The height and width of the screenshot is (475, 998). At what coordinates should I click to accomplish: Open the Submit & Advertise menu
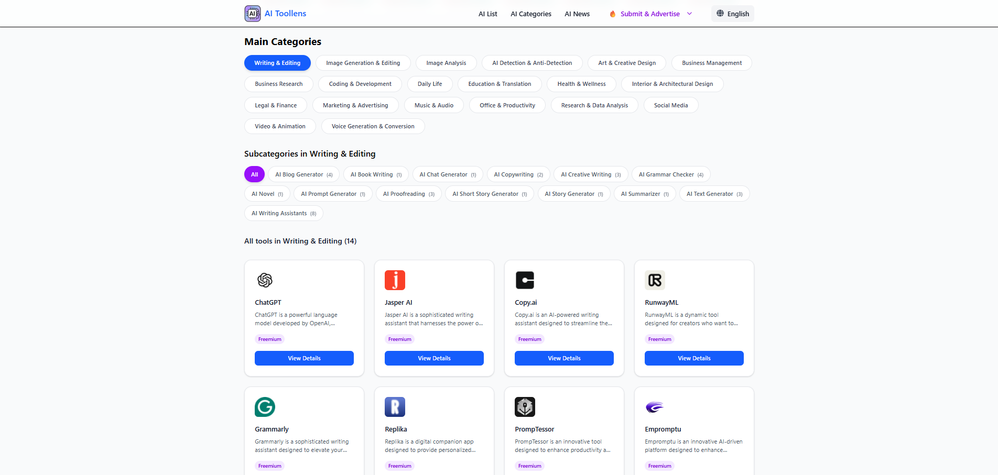[x=650, y=14]
